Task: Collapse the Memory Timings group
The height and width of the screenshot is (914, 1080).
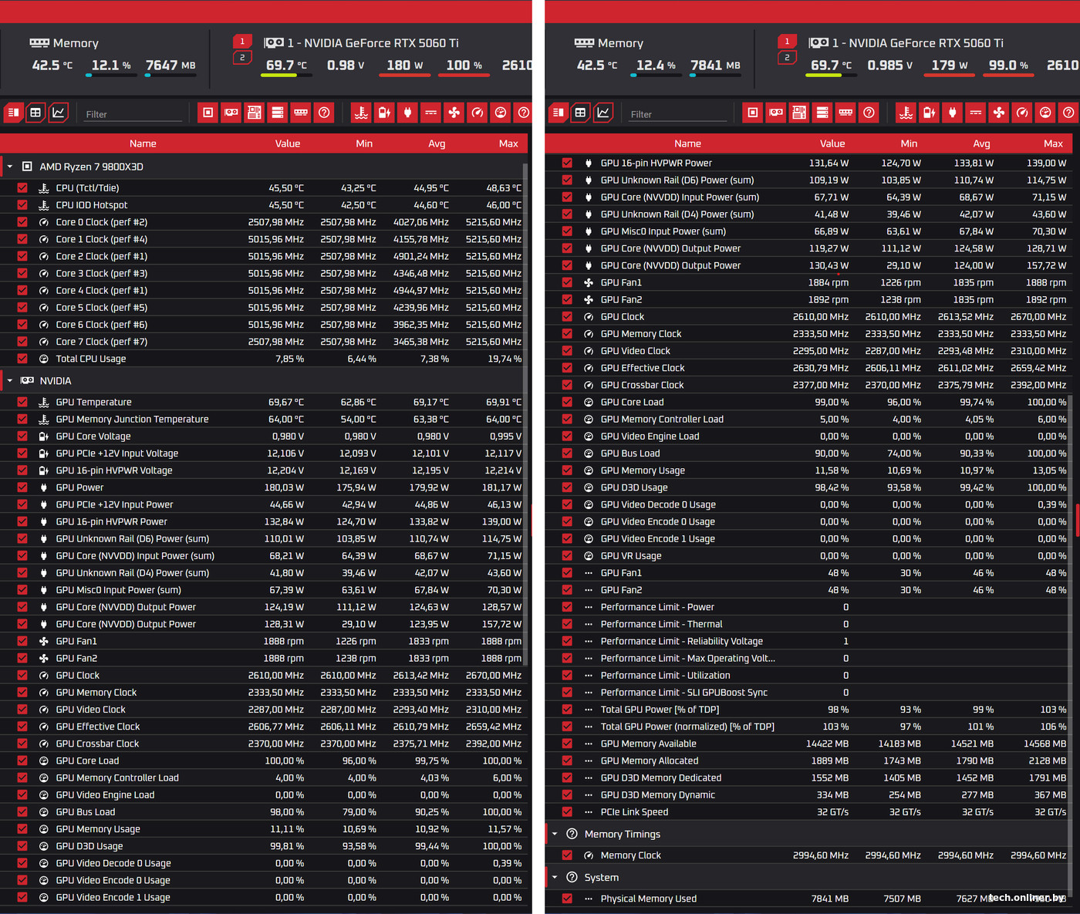Action: (x=555, y=834)
